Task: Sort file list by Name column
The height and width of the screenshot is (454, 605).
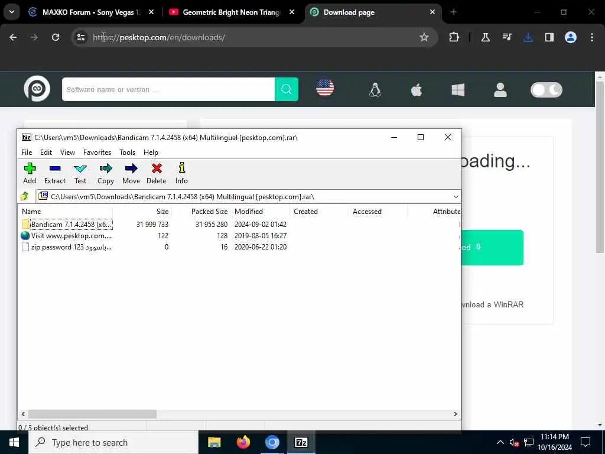Action: coord(66,212)
